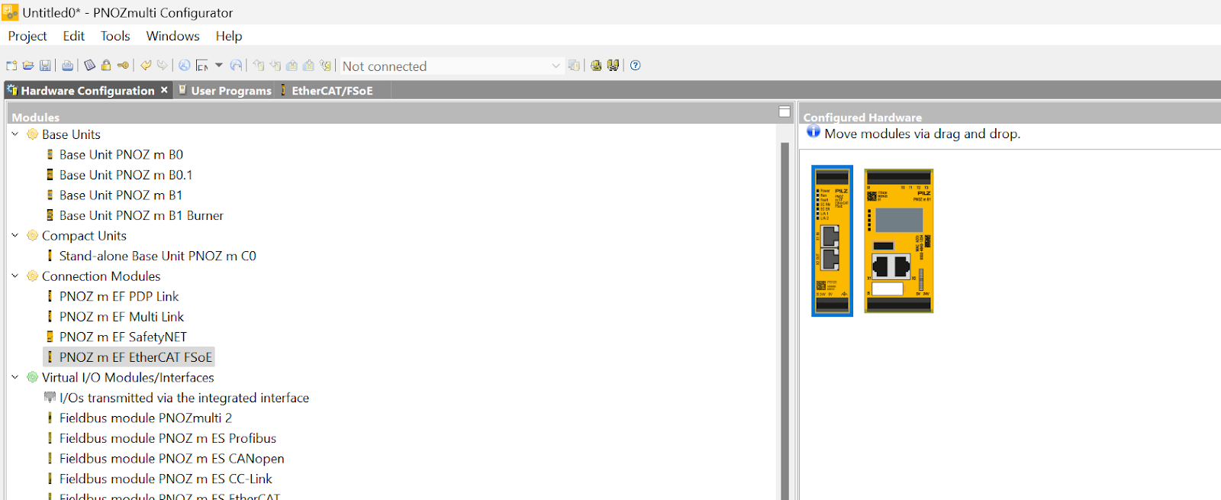Click the blue headset-shaped icon in the toolbar
1221x500 pixels.
pos(236,66)
